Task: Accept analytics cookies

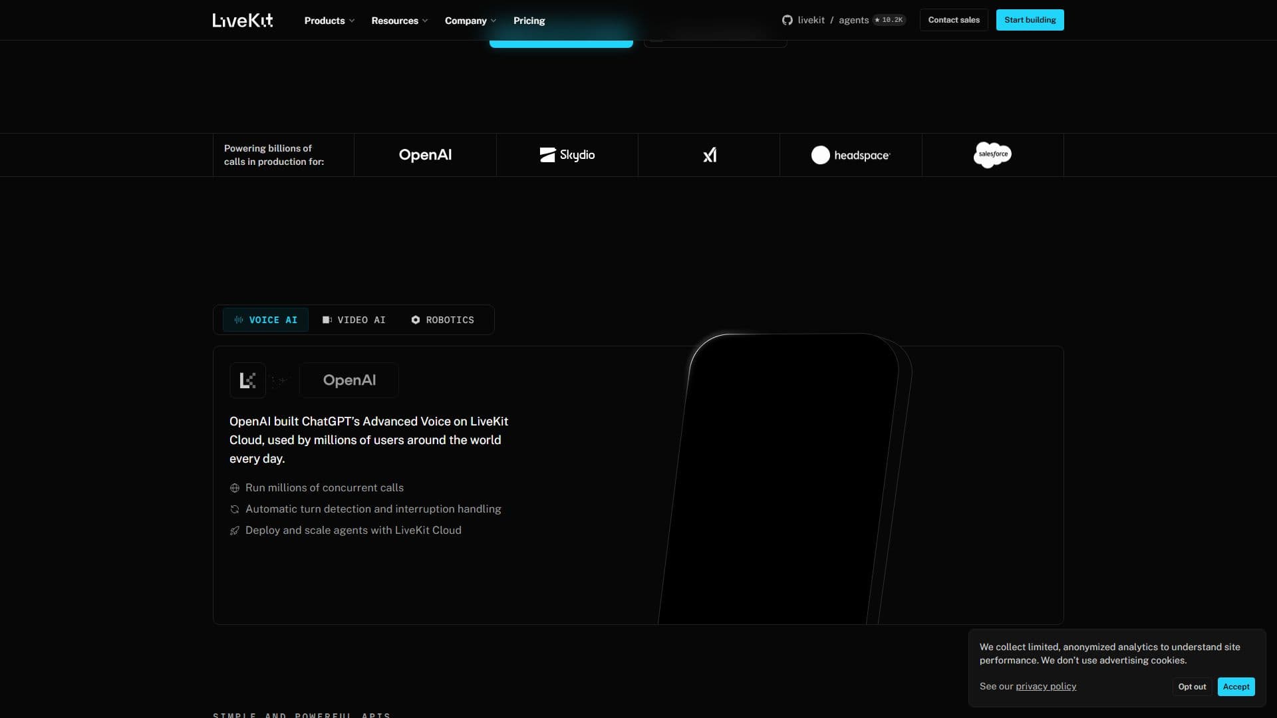Action: (1236, 687)
